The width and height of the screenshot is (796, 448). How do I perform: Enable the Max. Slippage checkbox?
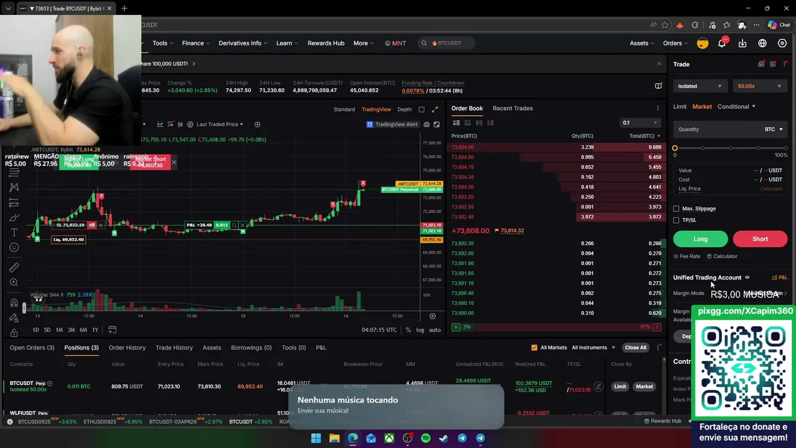tap(677, 208)
